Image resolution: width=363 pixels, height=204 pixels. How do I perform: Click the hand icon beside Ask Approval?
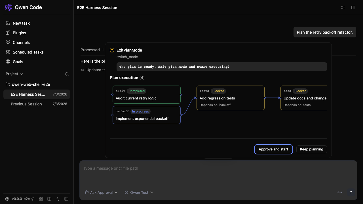[x=87, y=192]
